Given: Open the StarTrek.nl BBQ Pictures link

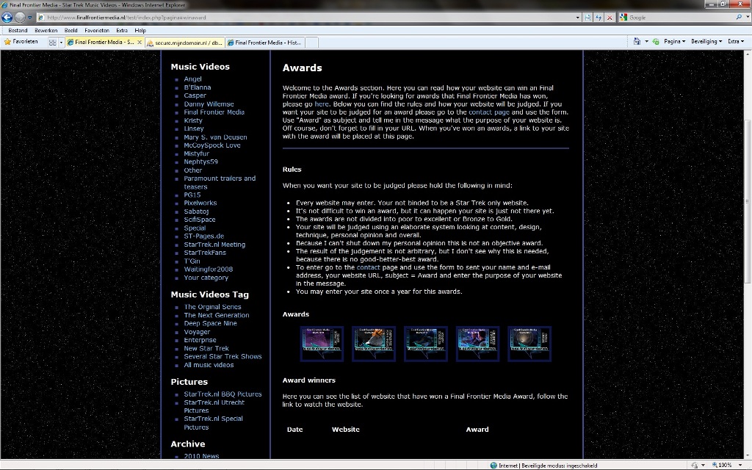Looking at the screenshot, I should tap(223, 394).
